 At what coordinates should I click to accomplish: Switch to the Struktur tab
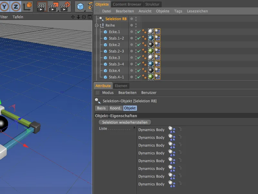152,4
